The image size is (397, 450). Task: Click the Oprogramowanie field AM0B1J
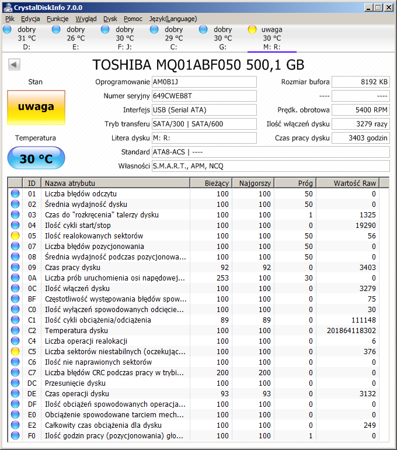[204, 82]
